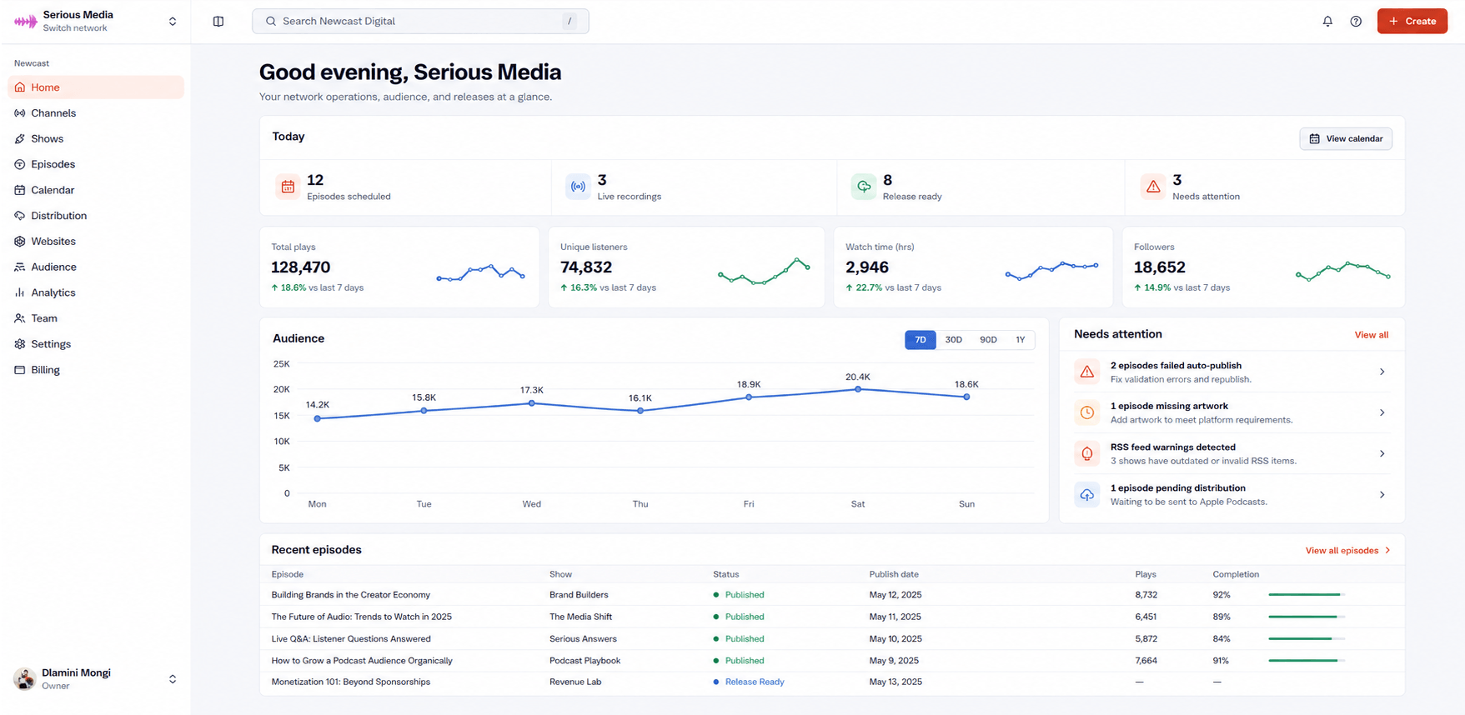
Task: Click the Episodes scheduled calendar icon
Action: [x=288, y=187]
